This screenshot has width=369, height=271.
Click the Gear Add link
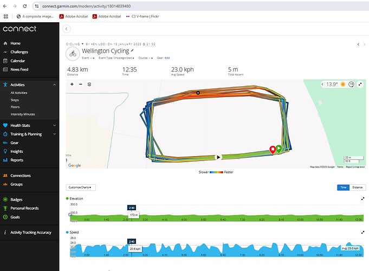click(x=167, y=58)
